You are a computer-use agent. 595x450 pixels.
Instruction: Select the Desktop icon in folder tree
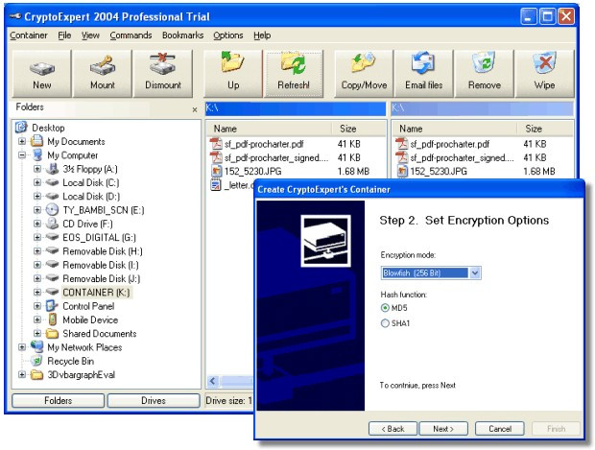pyautogui.click(x=22, y=128)
